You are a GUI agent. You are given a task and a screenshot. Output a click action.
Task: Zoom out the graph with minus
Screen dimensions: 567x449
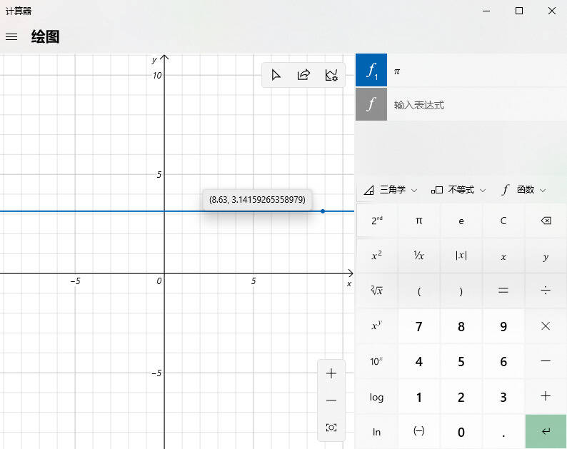pos(331,400)
